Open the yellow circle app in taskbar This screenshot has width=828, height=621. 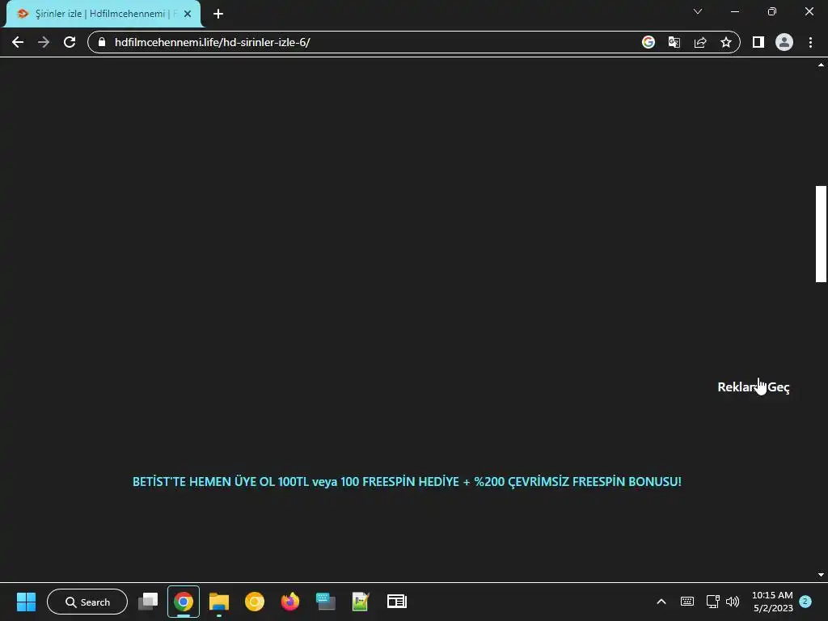coord(255,602)
